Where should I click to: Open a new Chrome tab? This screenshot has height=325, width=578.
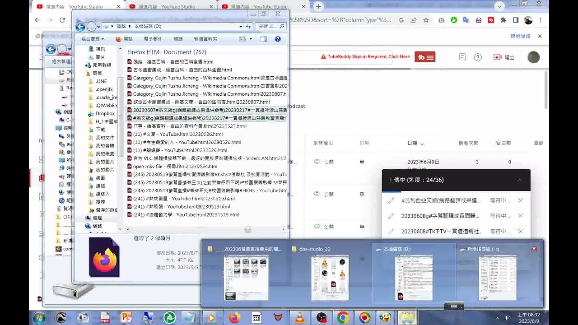tap(318, 6)
